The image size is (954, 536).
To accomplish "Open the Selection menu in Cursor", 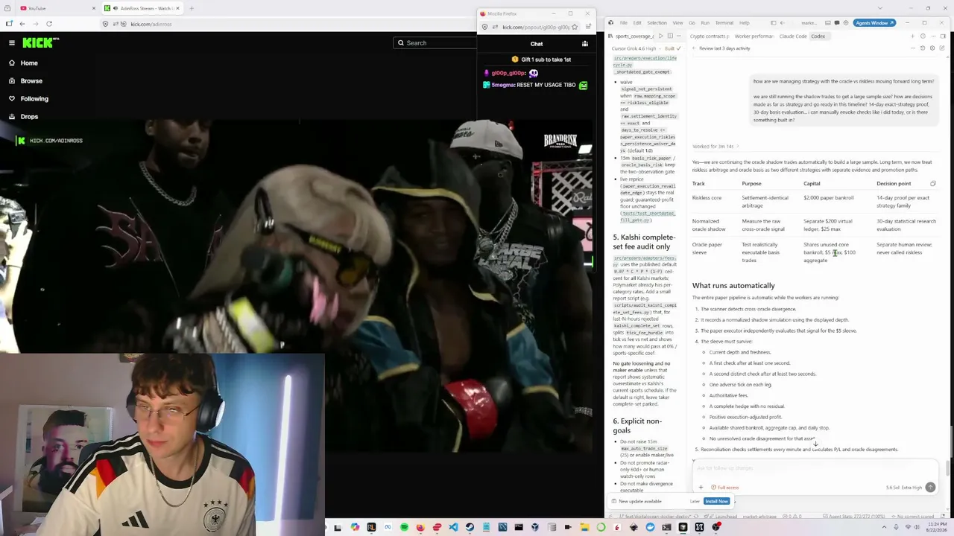I will tap(657, 23).
